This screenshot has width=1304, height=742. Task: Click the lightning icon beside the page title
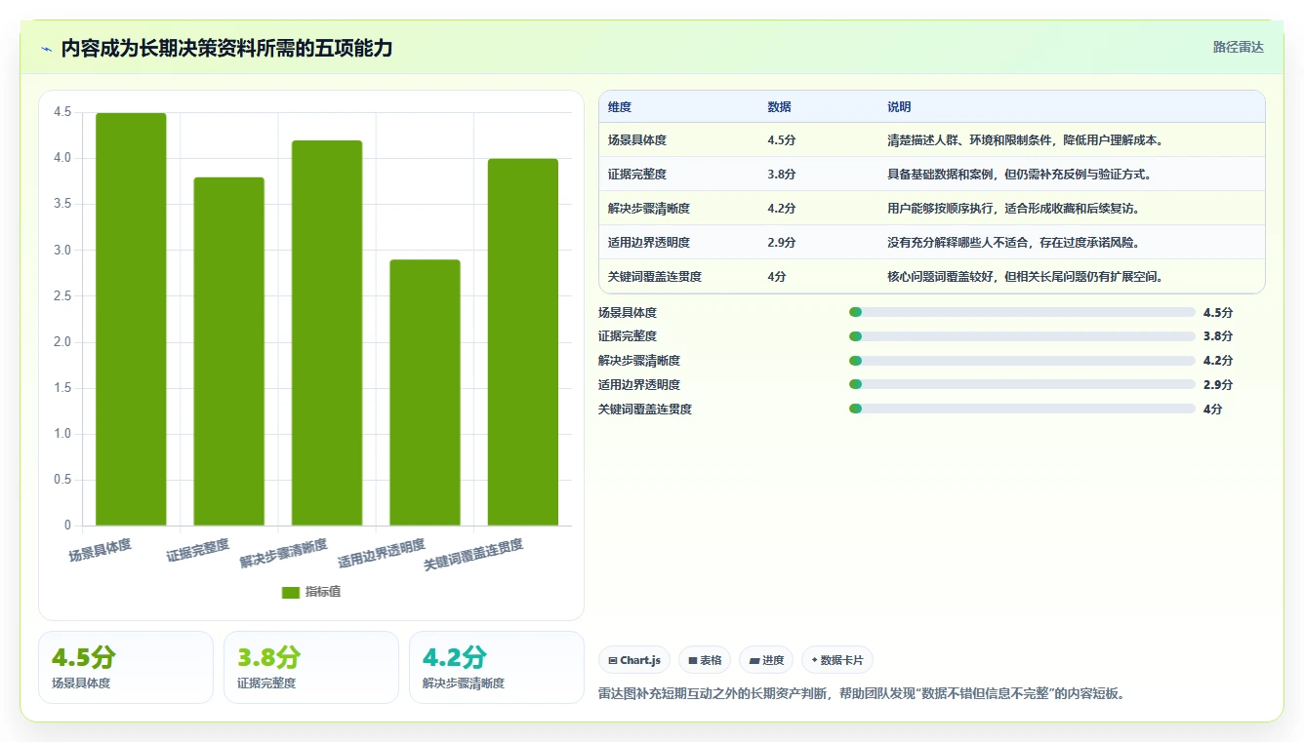[x=47, y=49]
